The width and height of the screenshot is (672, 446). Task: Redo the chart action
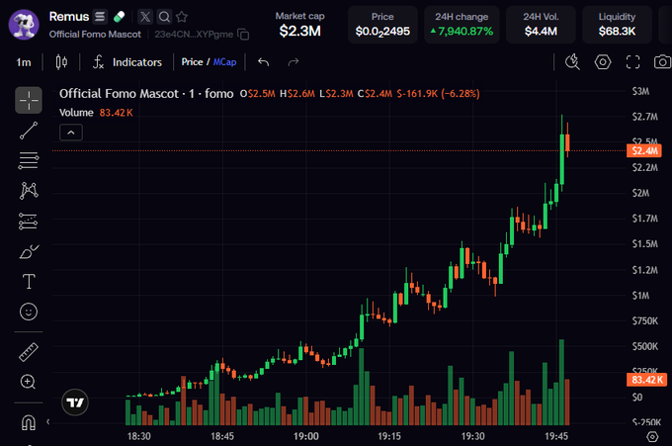pyautogui.click(x=294, y=62)
